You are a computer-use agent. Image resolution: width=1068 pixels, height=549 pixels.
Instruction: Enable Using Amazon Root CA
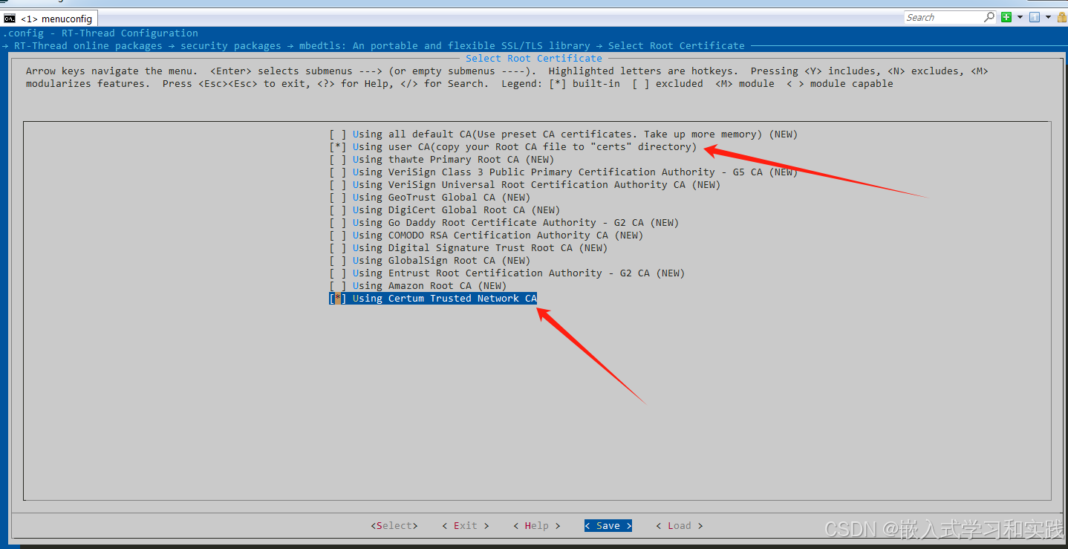(x=336, y=285)
